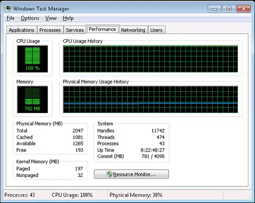Click the Paged kernel memory value 197
The image size is (255, 203).
pos(79,169)
